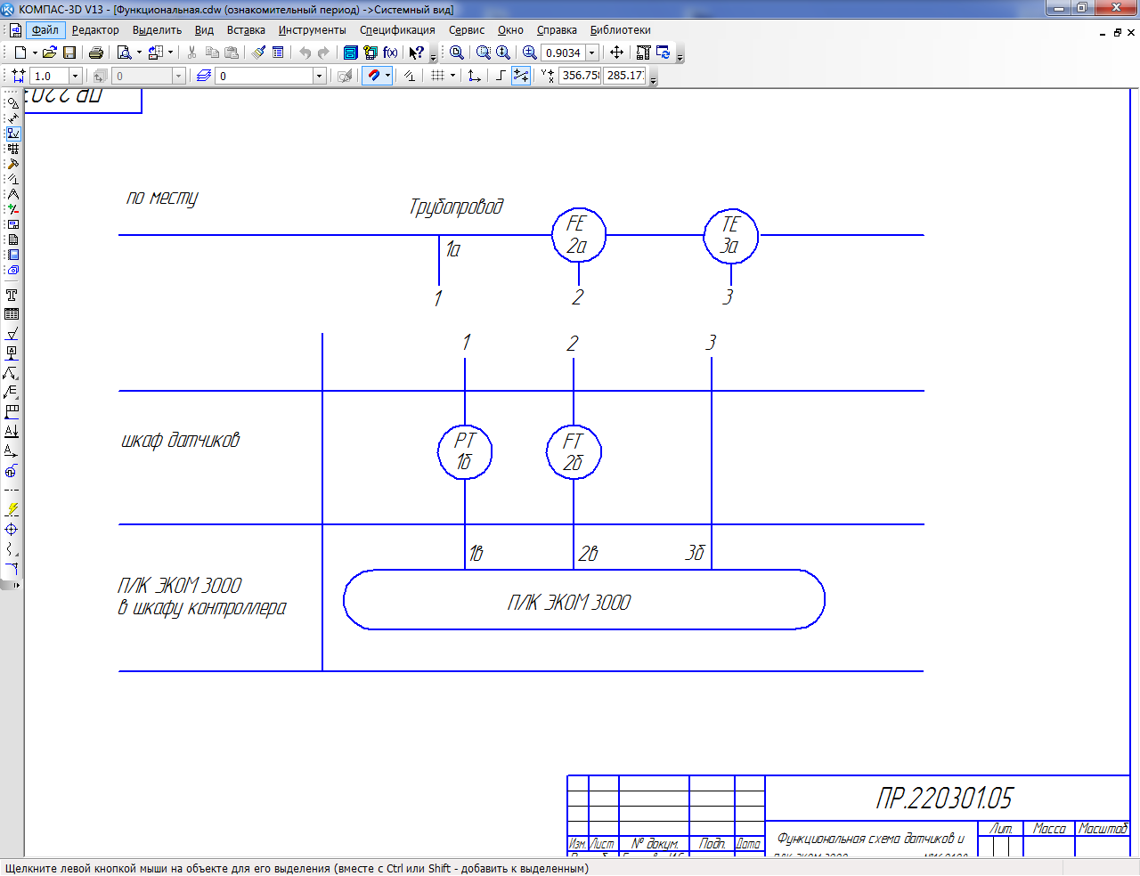Create a new document with the New icon

coord(20,53)
